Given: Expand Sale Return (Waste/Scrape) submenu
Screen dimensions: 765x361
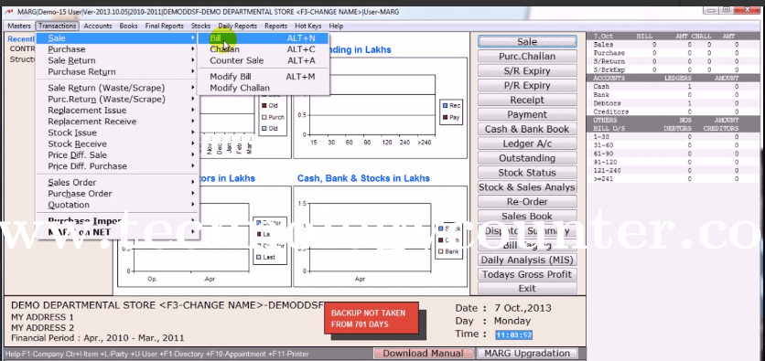Looking at the screenshot, I should (117, 88).
